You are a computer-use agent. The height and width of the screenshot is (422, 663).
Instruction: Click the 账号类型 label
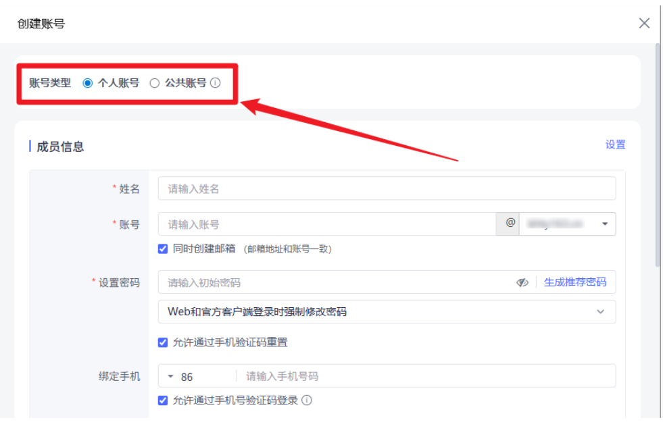[50, 83]
